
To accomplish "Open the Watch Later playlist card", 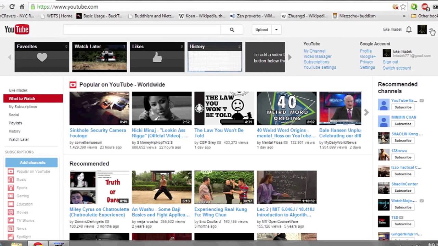I will (99, 57).
